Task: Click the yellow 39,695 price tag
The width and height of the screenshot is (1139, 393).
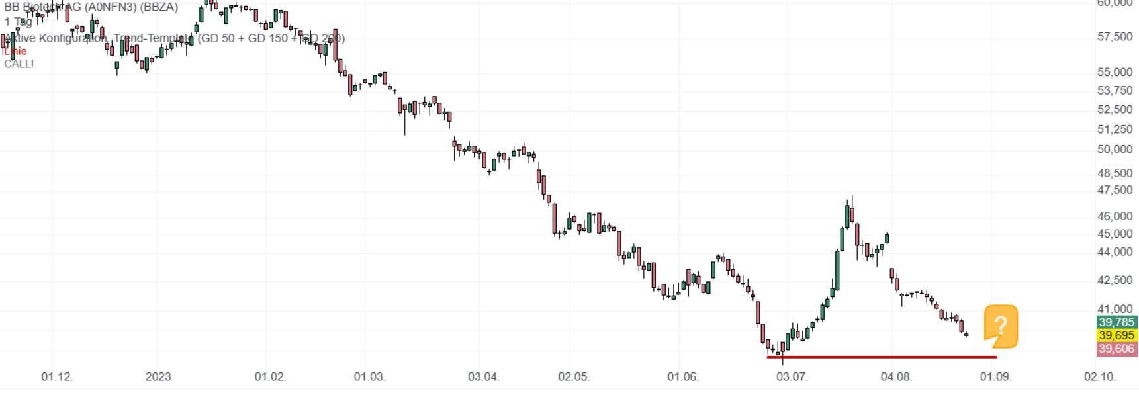Action: click(1116, 335)
